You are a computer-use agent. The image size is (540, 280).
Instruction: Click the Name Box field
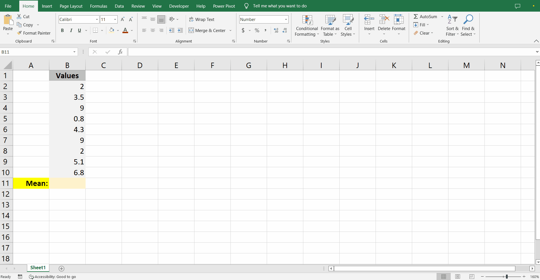37,52
